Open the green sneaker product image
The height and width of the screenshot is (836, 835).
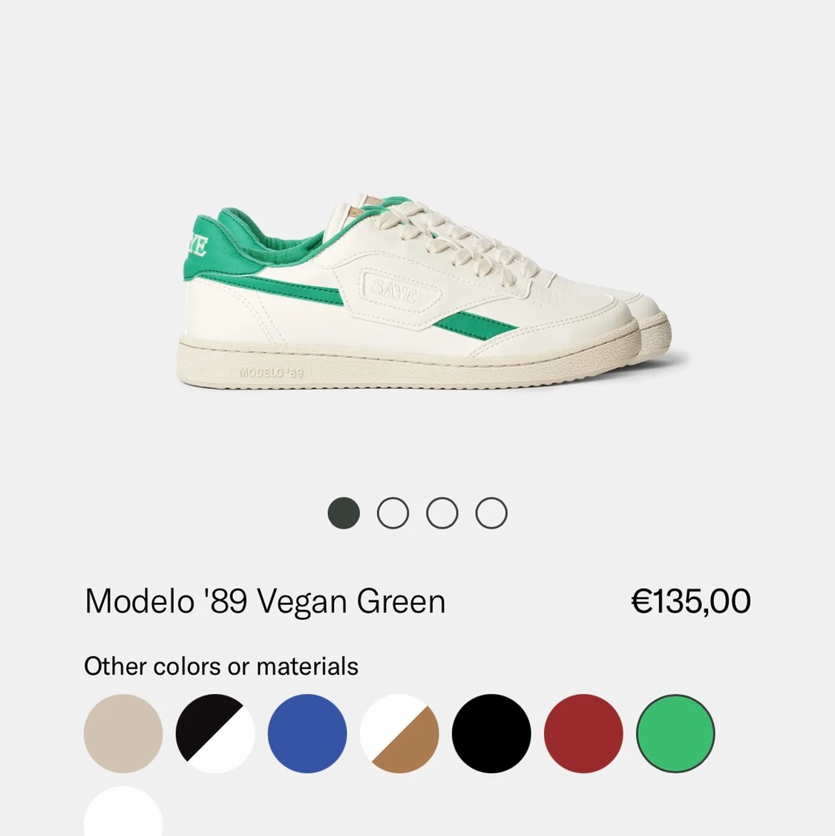[x=424, y=293]
